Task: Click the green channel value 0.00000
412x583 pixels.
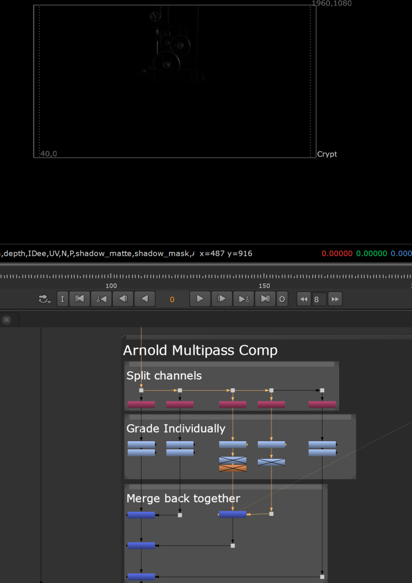Action: [372, 253]
